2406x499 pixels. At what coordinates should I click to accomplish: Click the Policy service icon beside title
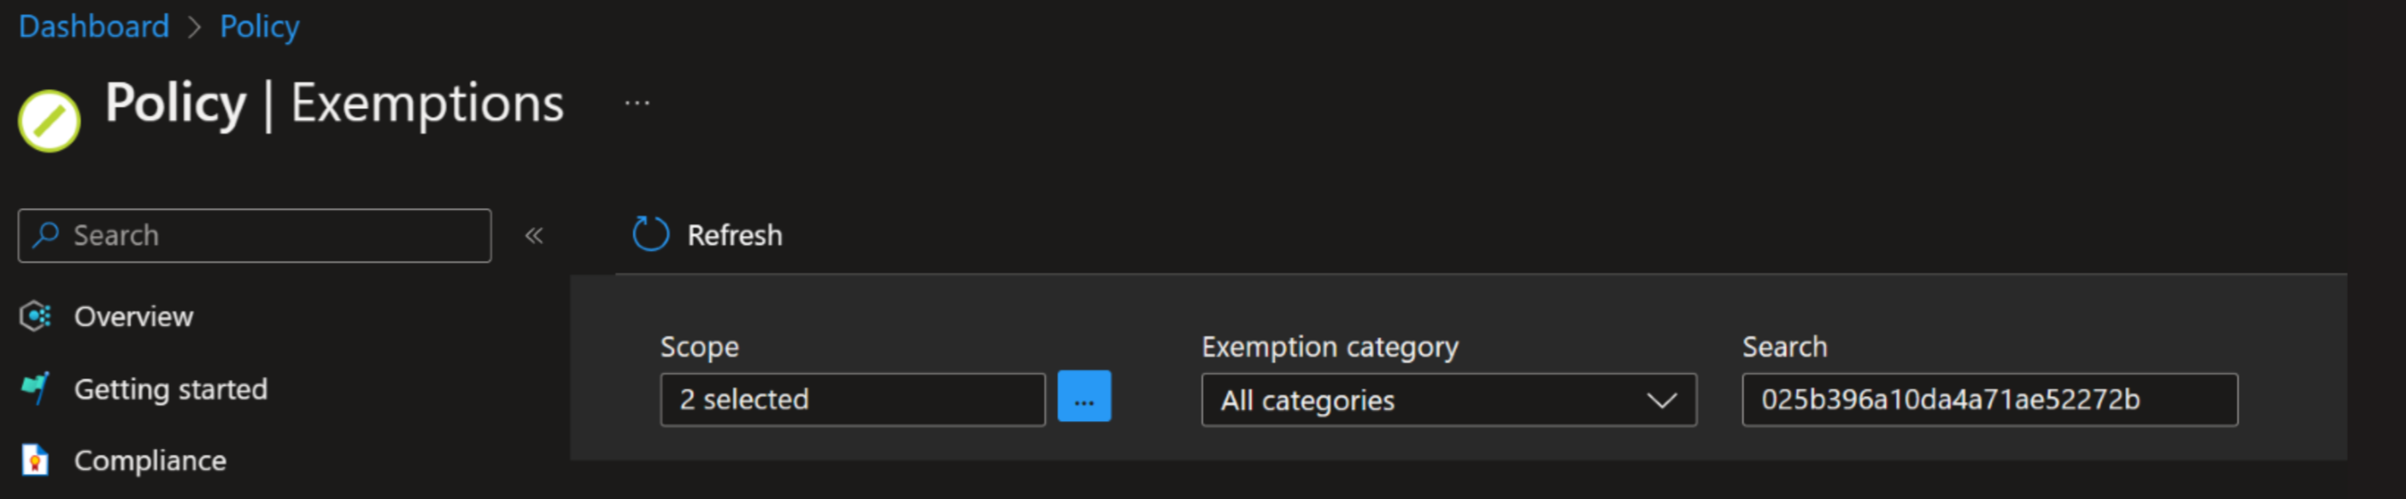[49, 122]
